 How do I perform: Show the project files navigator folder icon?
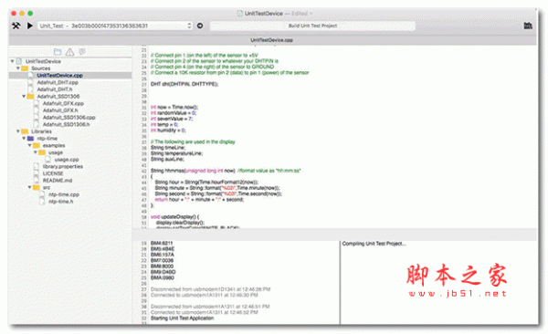coord(58,52)
